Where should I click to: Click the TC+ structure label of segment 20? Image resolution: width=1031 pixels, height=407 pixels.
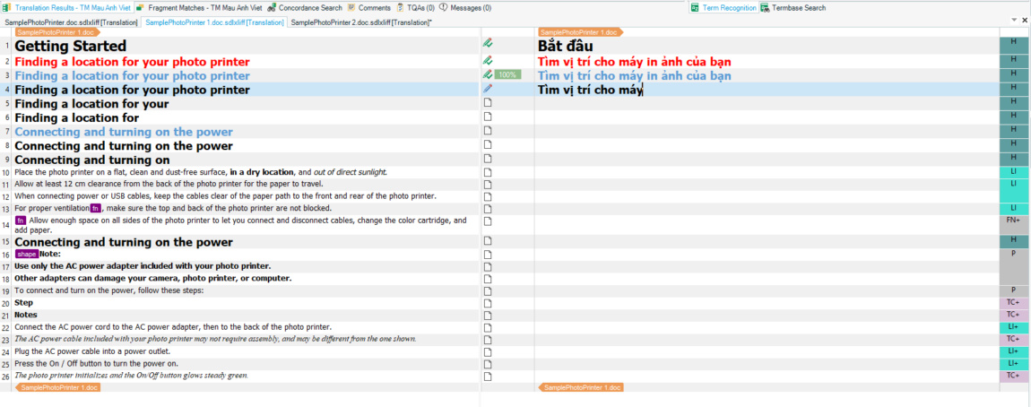pyautogui.click(x=1013, y=303)
